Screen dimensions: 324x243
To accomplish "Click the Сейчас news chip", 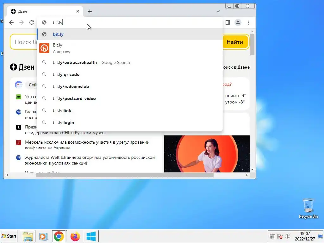I will (31, 85).
